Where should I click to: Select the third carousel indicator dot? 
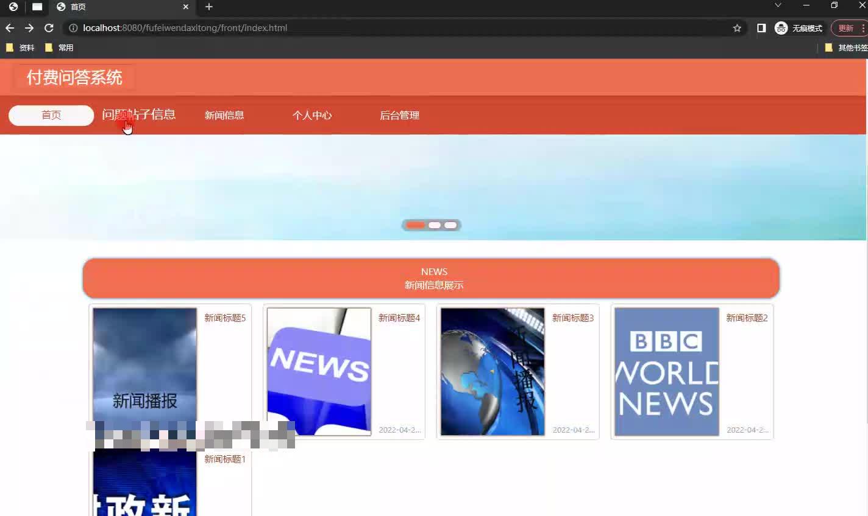(x=450, y=225)
